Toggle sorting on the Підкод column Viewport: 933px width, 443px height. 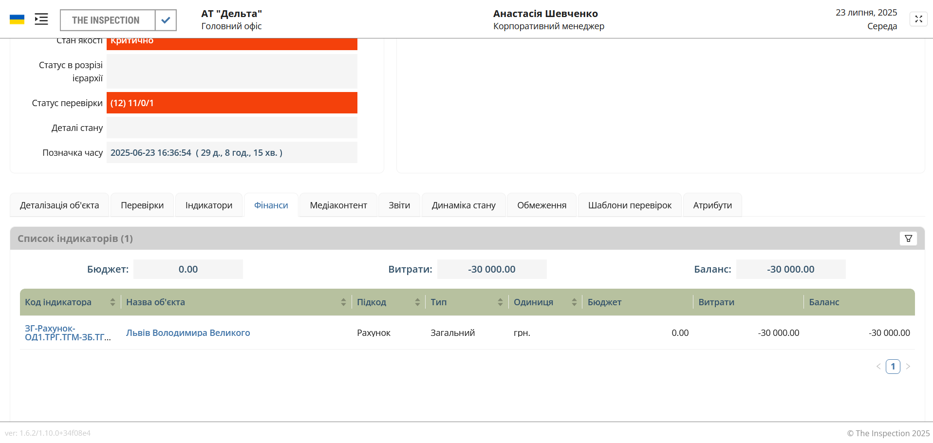click(417, 302)
